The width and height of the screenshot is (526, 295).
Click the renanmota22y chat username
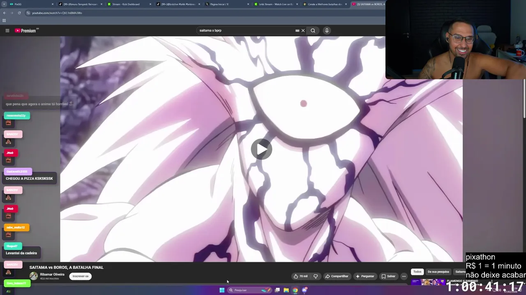16,116
